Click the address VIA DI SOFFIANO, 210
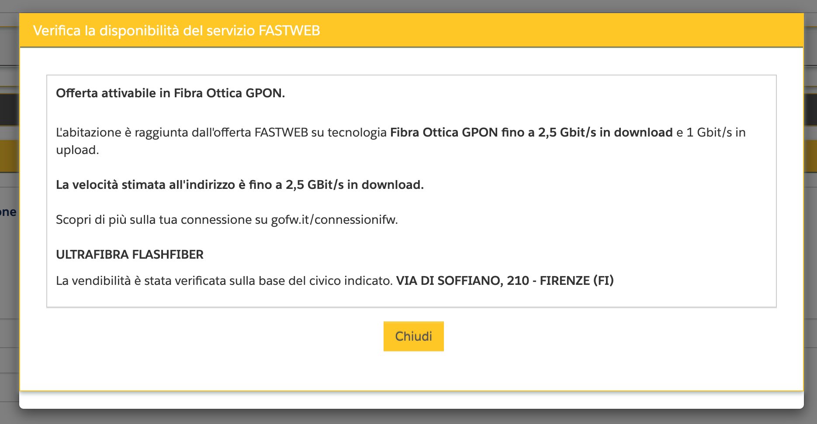The width and height of the screenshot is (817, 424). (x=462, y=280)
